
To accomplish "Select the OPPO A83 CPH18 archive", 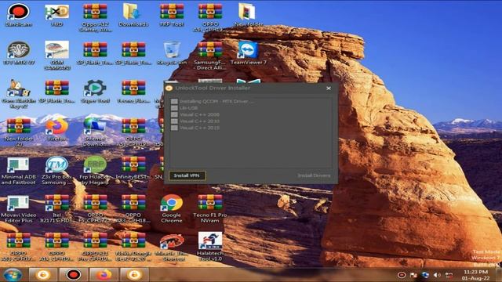I will pyautogui.click(x=133, y=209).
